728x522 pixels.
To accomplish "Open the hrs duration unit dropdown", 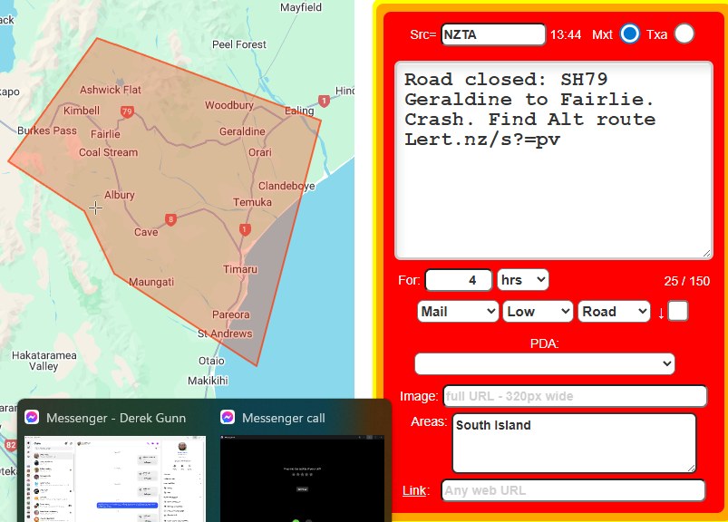I will [x=523, y=280].
